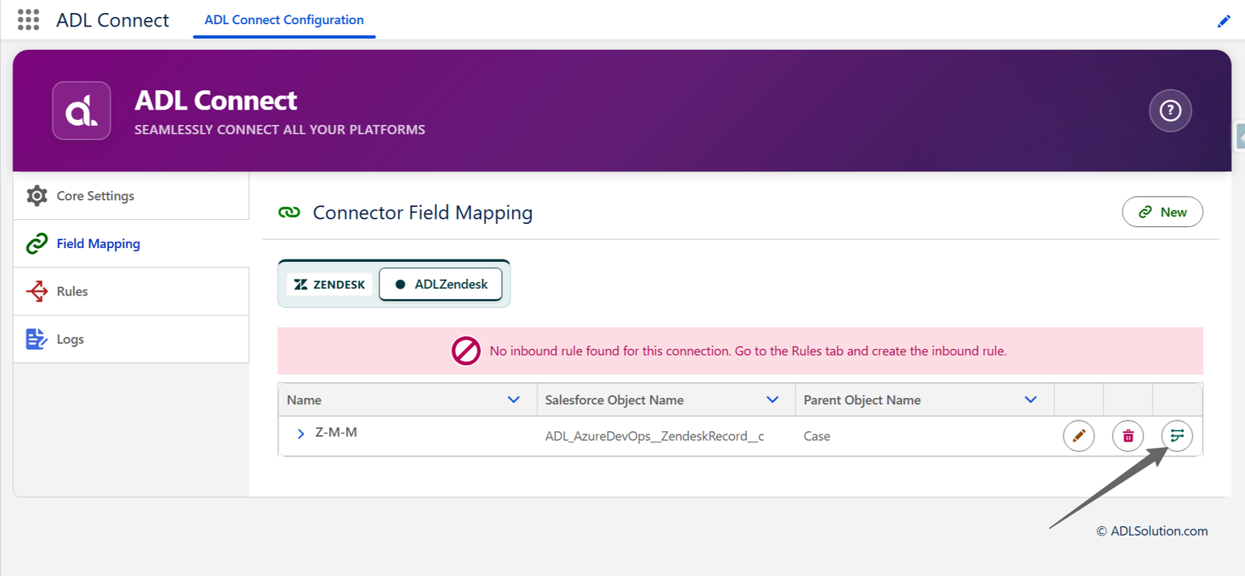Screen dimensions: 1245x576
Task: Go to Core Settings section
Action: click(131, 196)
